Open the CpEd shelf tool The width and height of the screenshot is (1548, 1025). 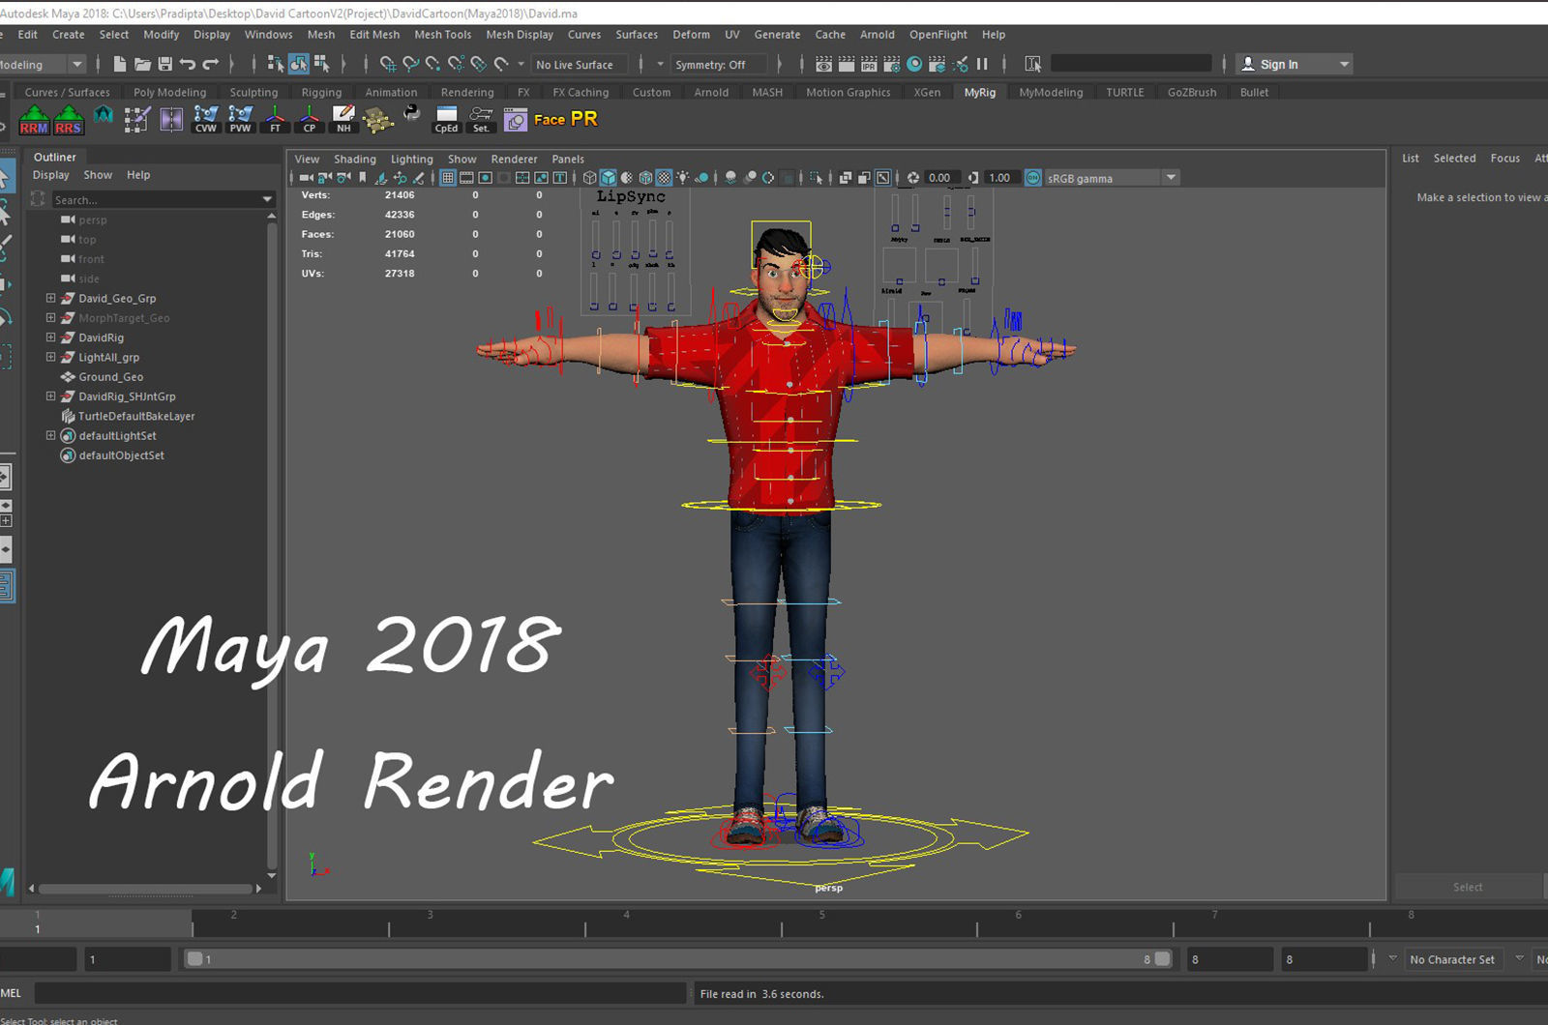pos(446,120)
